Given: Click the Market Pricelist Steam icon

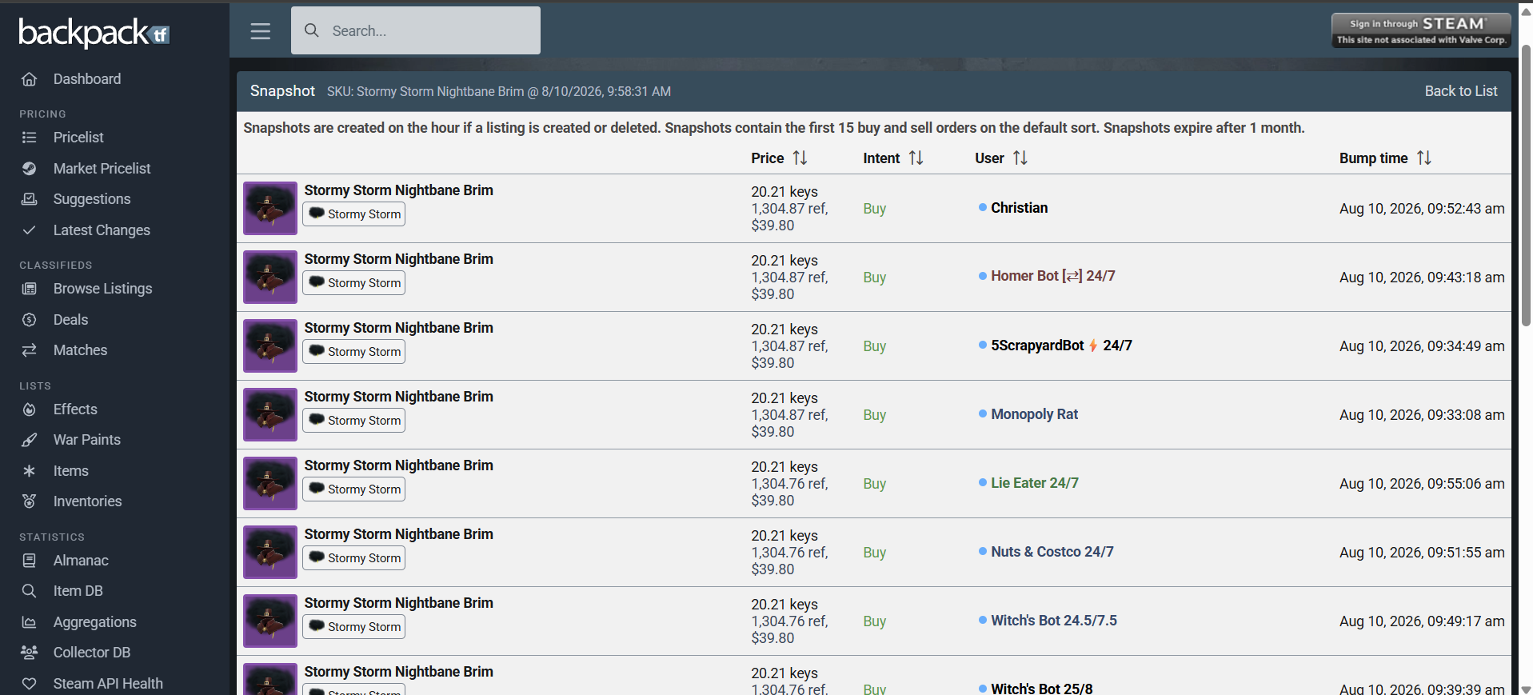Looking at the screenshot, I should pyautogui.click(x=30, y=169).
